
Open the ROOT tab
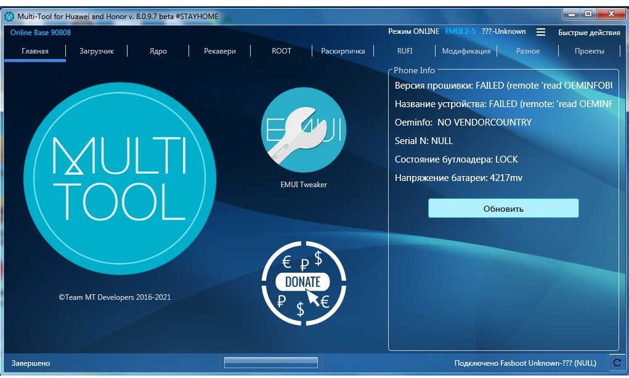coord(281,51)
